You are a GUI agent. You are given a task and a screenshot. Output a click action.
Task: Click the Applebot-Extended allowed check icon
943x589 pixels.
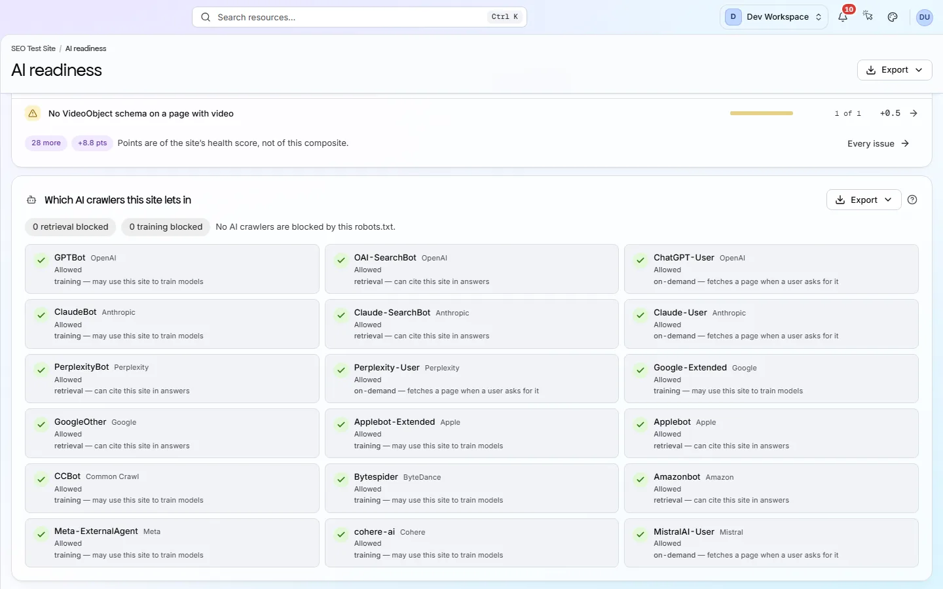pos(341,424)
